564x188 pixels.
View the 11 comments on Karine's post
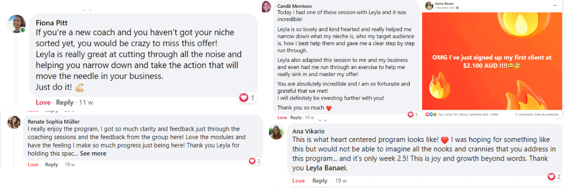click(x=523, y=114)
